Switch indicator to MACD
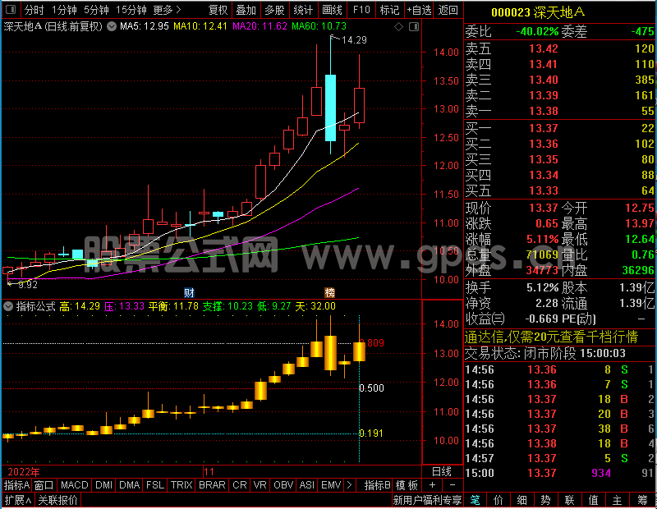The height and width of the screenshot is (509, 657). [x=75, y=485]
